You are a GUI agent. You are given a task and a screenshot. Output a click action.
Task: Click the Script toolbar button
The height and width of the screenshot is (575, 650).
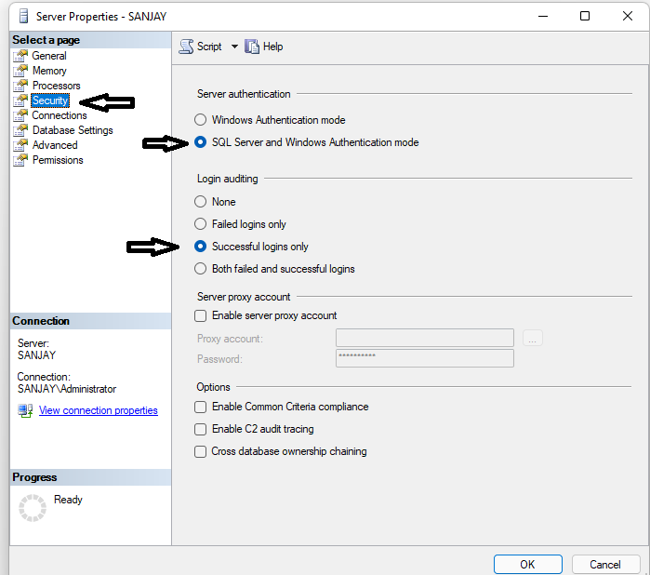point(201,47)
